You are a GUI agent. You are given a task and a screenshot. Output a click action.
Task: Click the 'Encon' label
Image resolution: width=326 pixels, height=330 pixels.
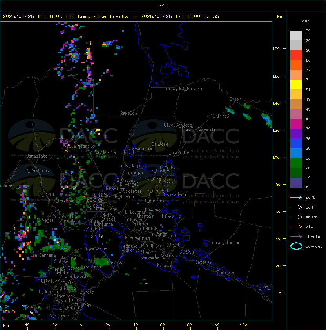235,99
